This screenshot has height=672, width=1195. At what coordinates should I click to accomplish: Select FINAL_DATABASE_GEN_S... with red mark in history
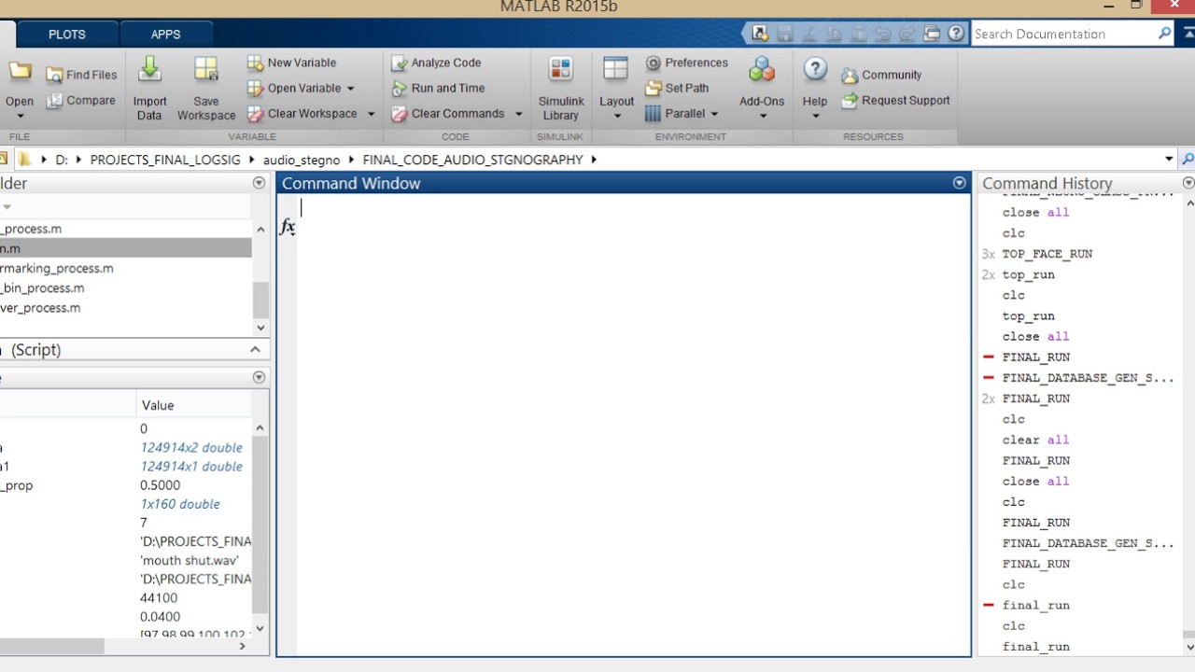tap(1088, 378)
